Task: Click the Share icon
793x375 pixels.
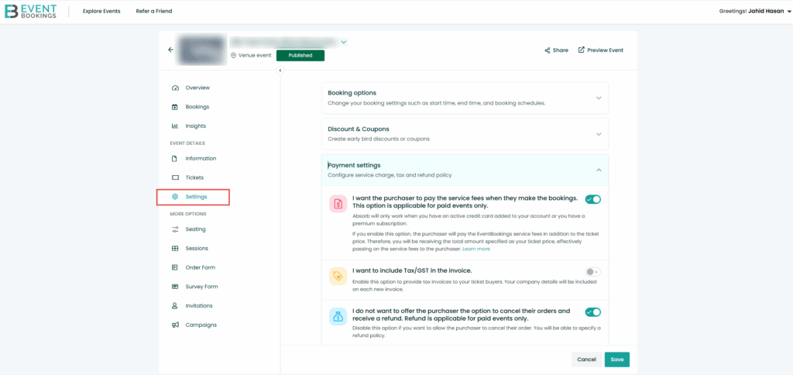Action: click(547, 50)
